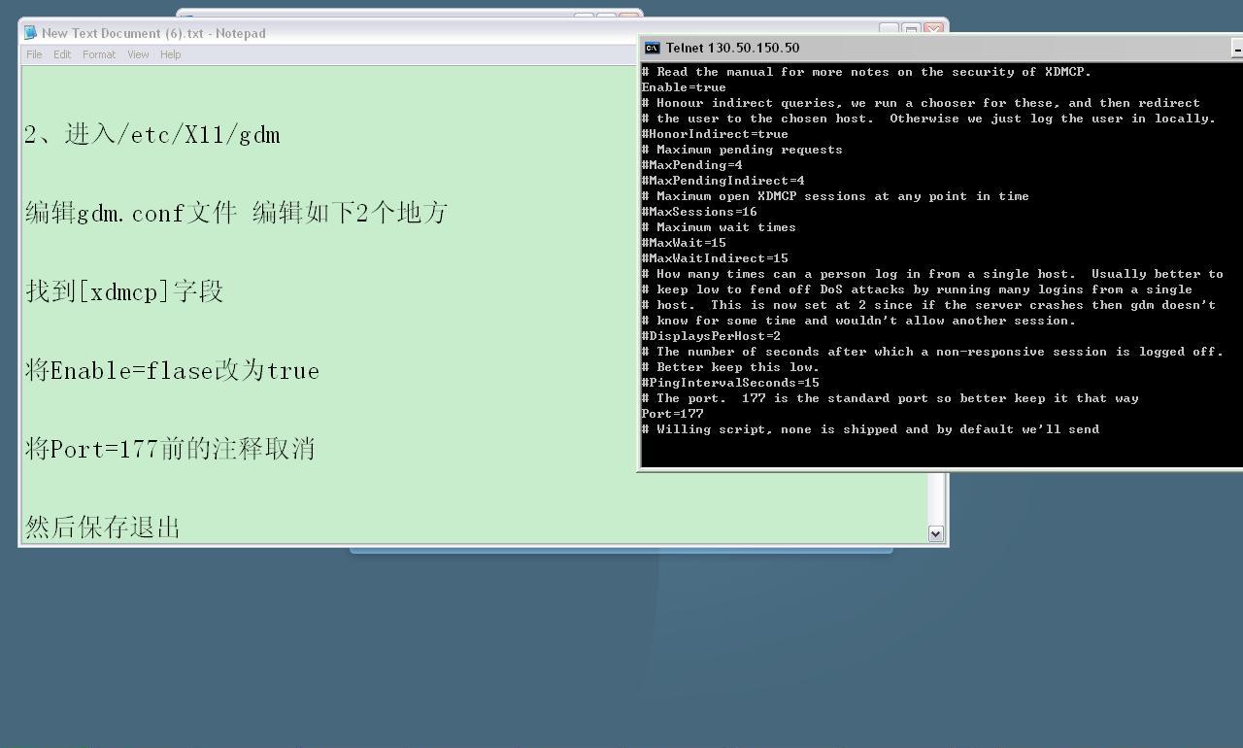
Task: Click the '177 is the standard port' comment in Telnet
Action: pyautogui.click(x=890, y=398)
